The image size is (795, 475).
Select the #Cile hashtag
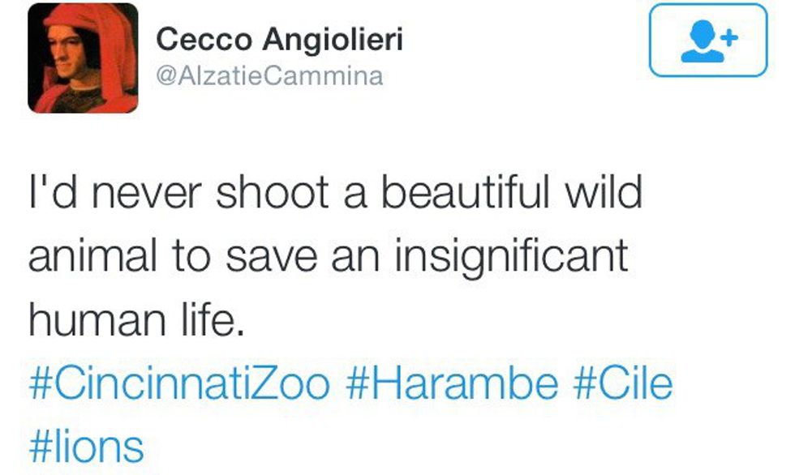click(623, 383)
